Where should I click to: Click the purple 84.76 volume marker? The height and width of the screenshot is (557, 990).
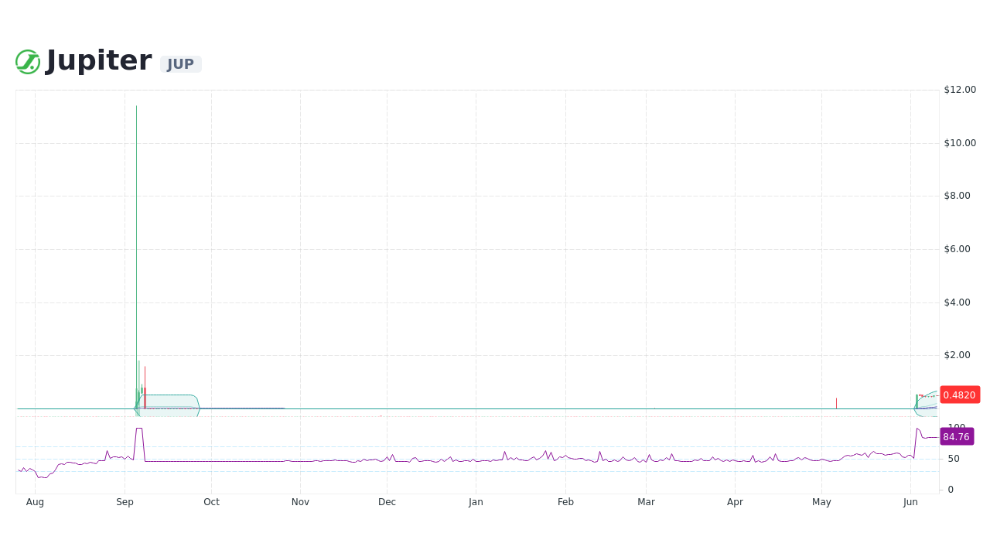957,436
